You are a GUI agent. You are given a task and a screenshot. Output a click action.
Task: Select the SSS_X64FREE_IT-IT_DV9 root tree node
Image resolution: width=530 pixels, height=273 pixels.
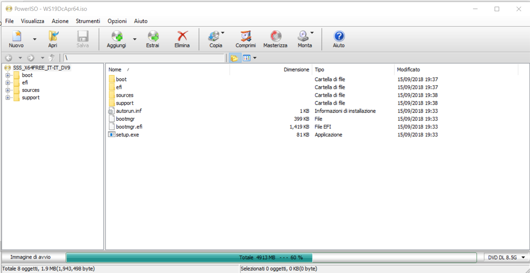(x=41, y=67)
